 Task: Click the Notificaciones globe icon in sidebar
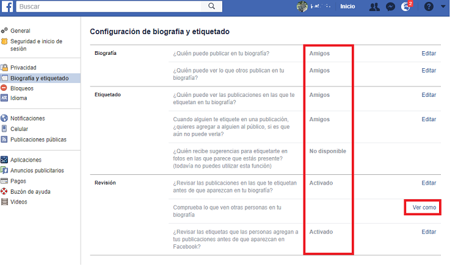click(4, 118)
